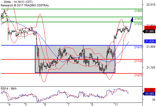
Task: Click the date label 11 on time axis
Action: point(116,104)
